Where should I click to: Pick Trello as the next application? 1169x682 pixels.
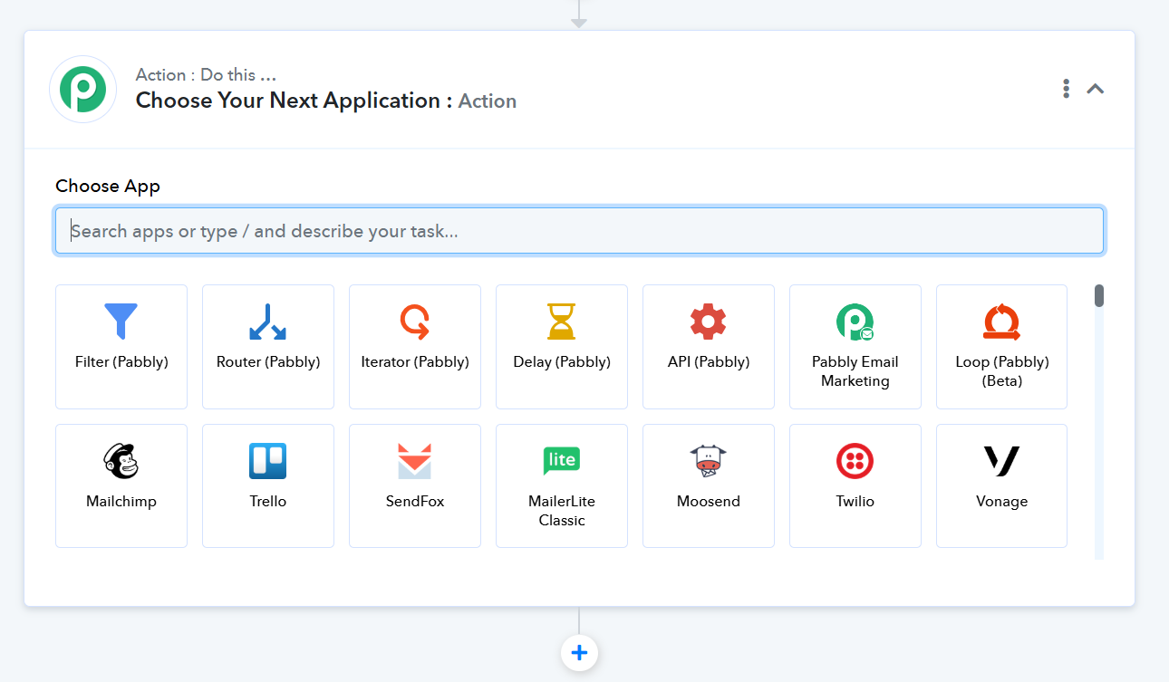point(267,485)
